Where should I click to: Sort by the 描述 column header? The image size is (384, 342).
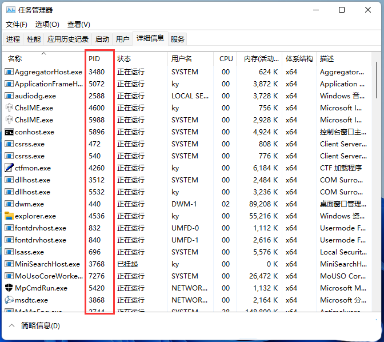tap(343, 59)
